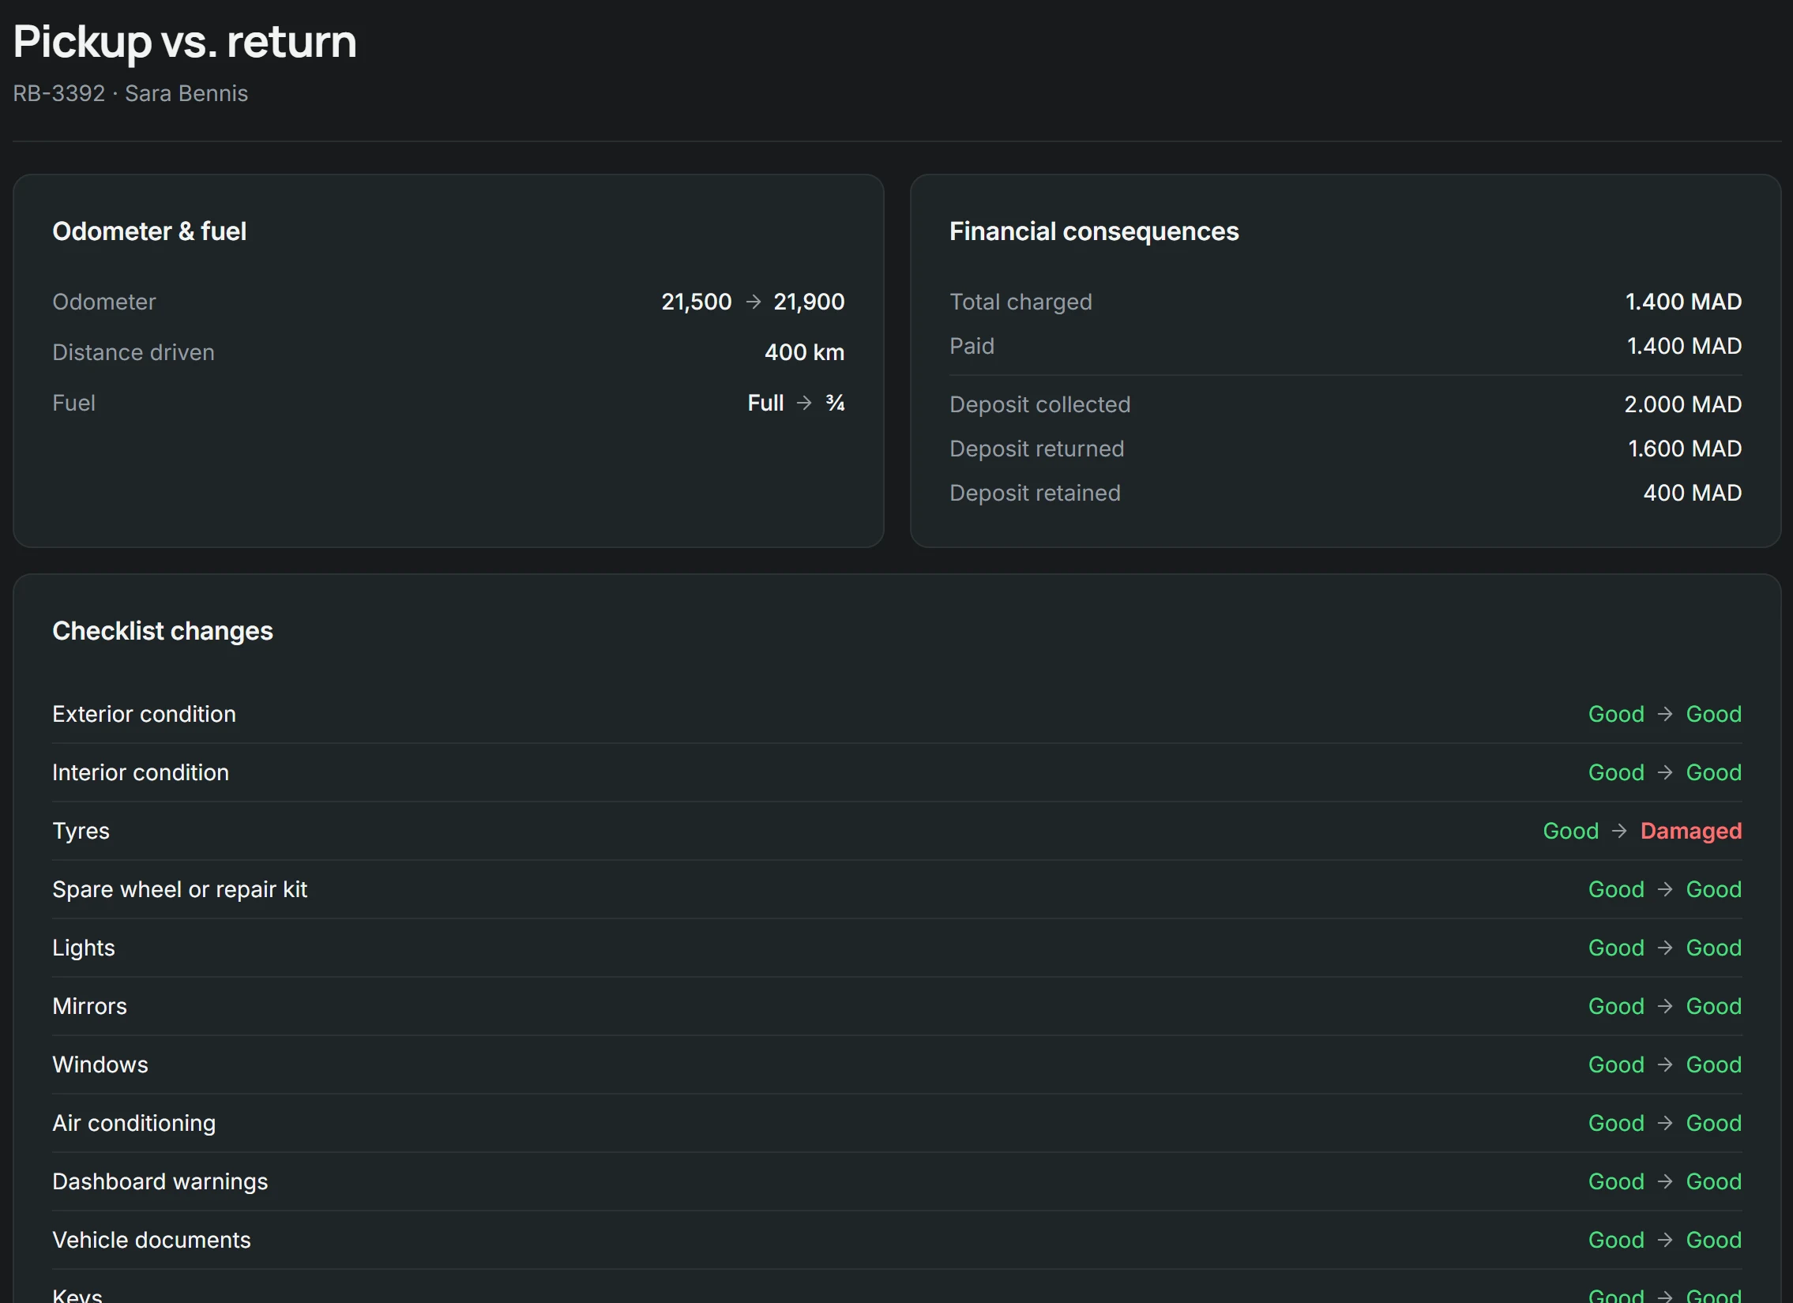Viewport: 1793px width, 1303px height.
Task: Click the arrow in the Interior condition row
Action: point(1665,773)
